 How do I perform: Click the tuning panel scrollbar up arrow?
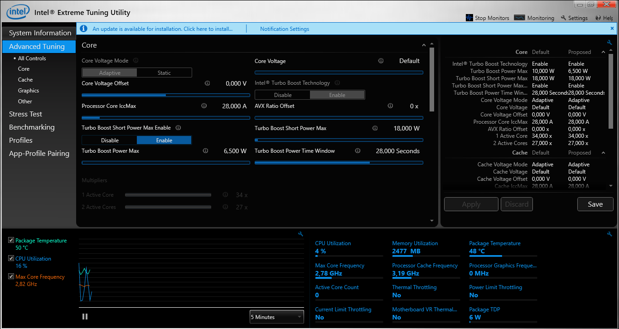tap(432, 44)
